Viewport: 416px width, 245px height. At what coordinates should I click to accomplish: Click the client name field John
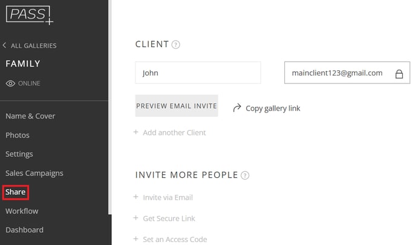(x=198, y=73)
